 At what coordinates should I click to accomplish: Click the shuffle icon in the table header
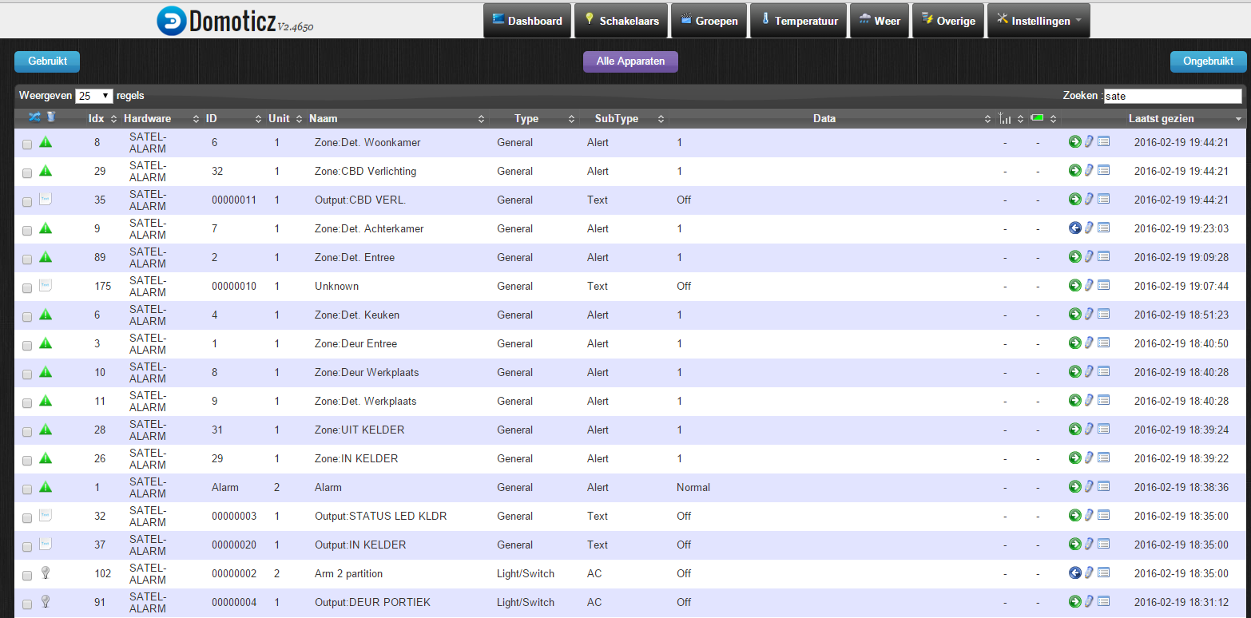[34, 118]
